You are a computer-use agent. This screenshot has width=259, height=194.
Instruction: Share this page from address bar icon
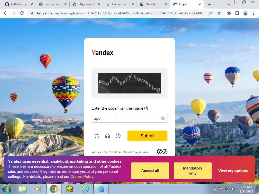pos(211,13)
